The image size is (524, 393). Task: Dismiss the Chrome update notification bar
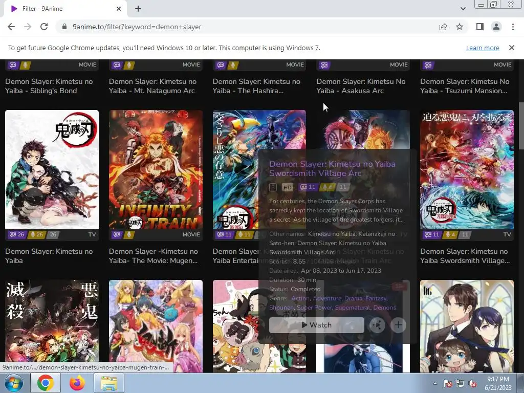point(511,48)
